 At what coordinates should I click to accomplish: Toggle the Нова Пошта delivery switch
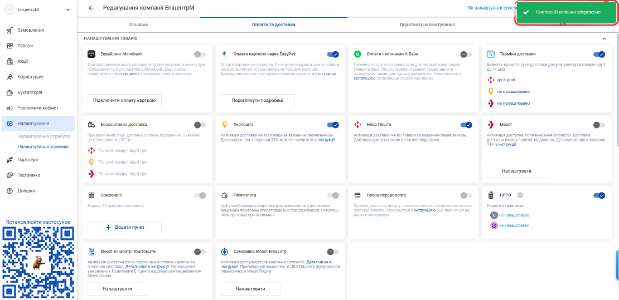pos(466,125)
